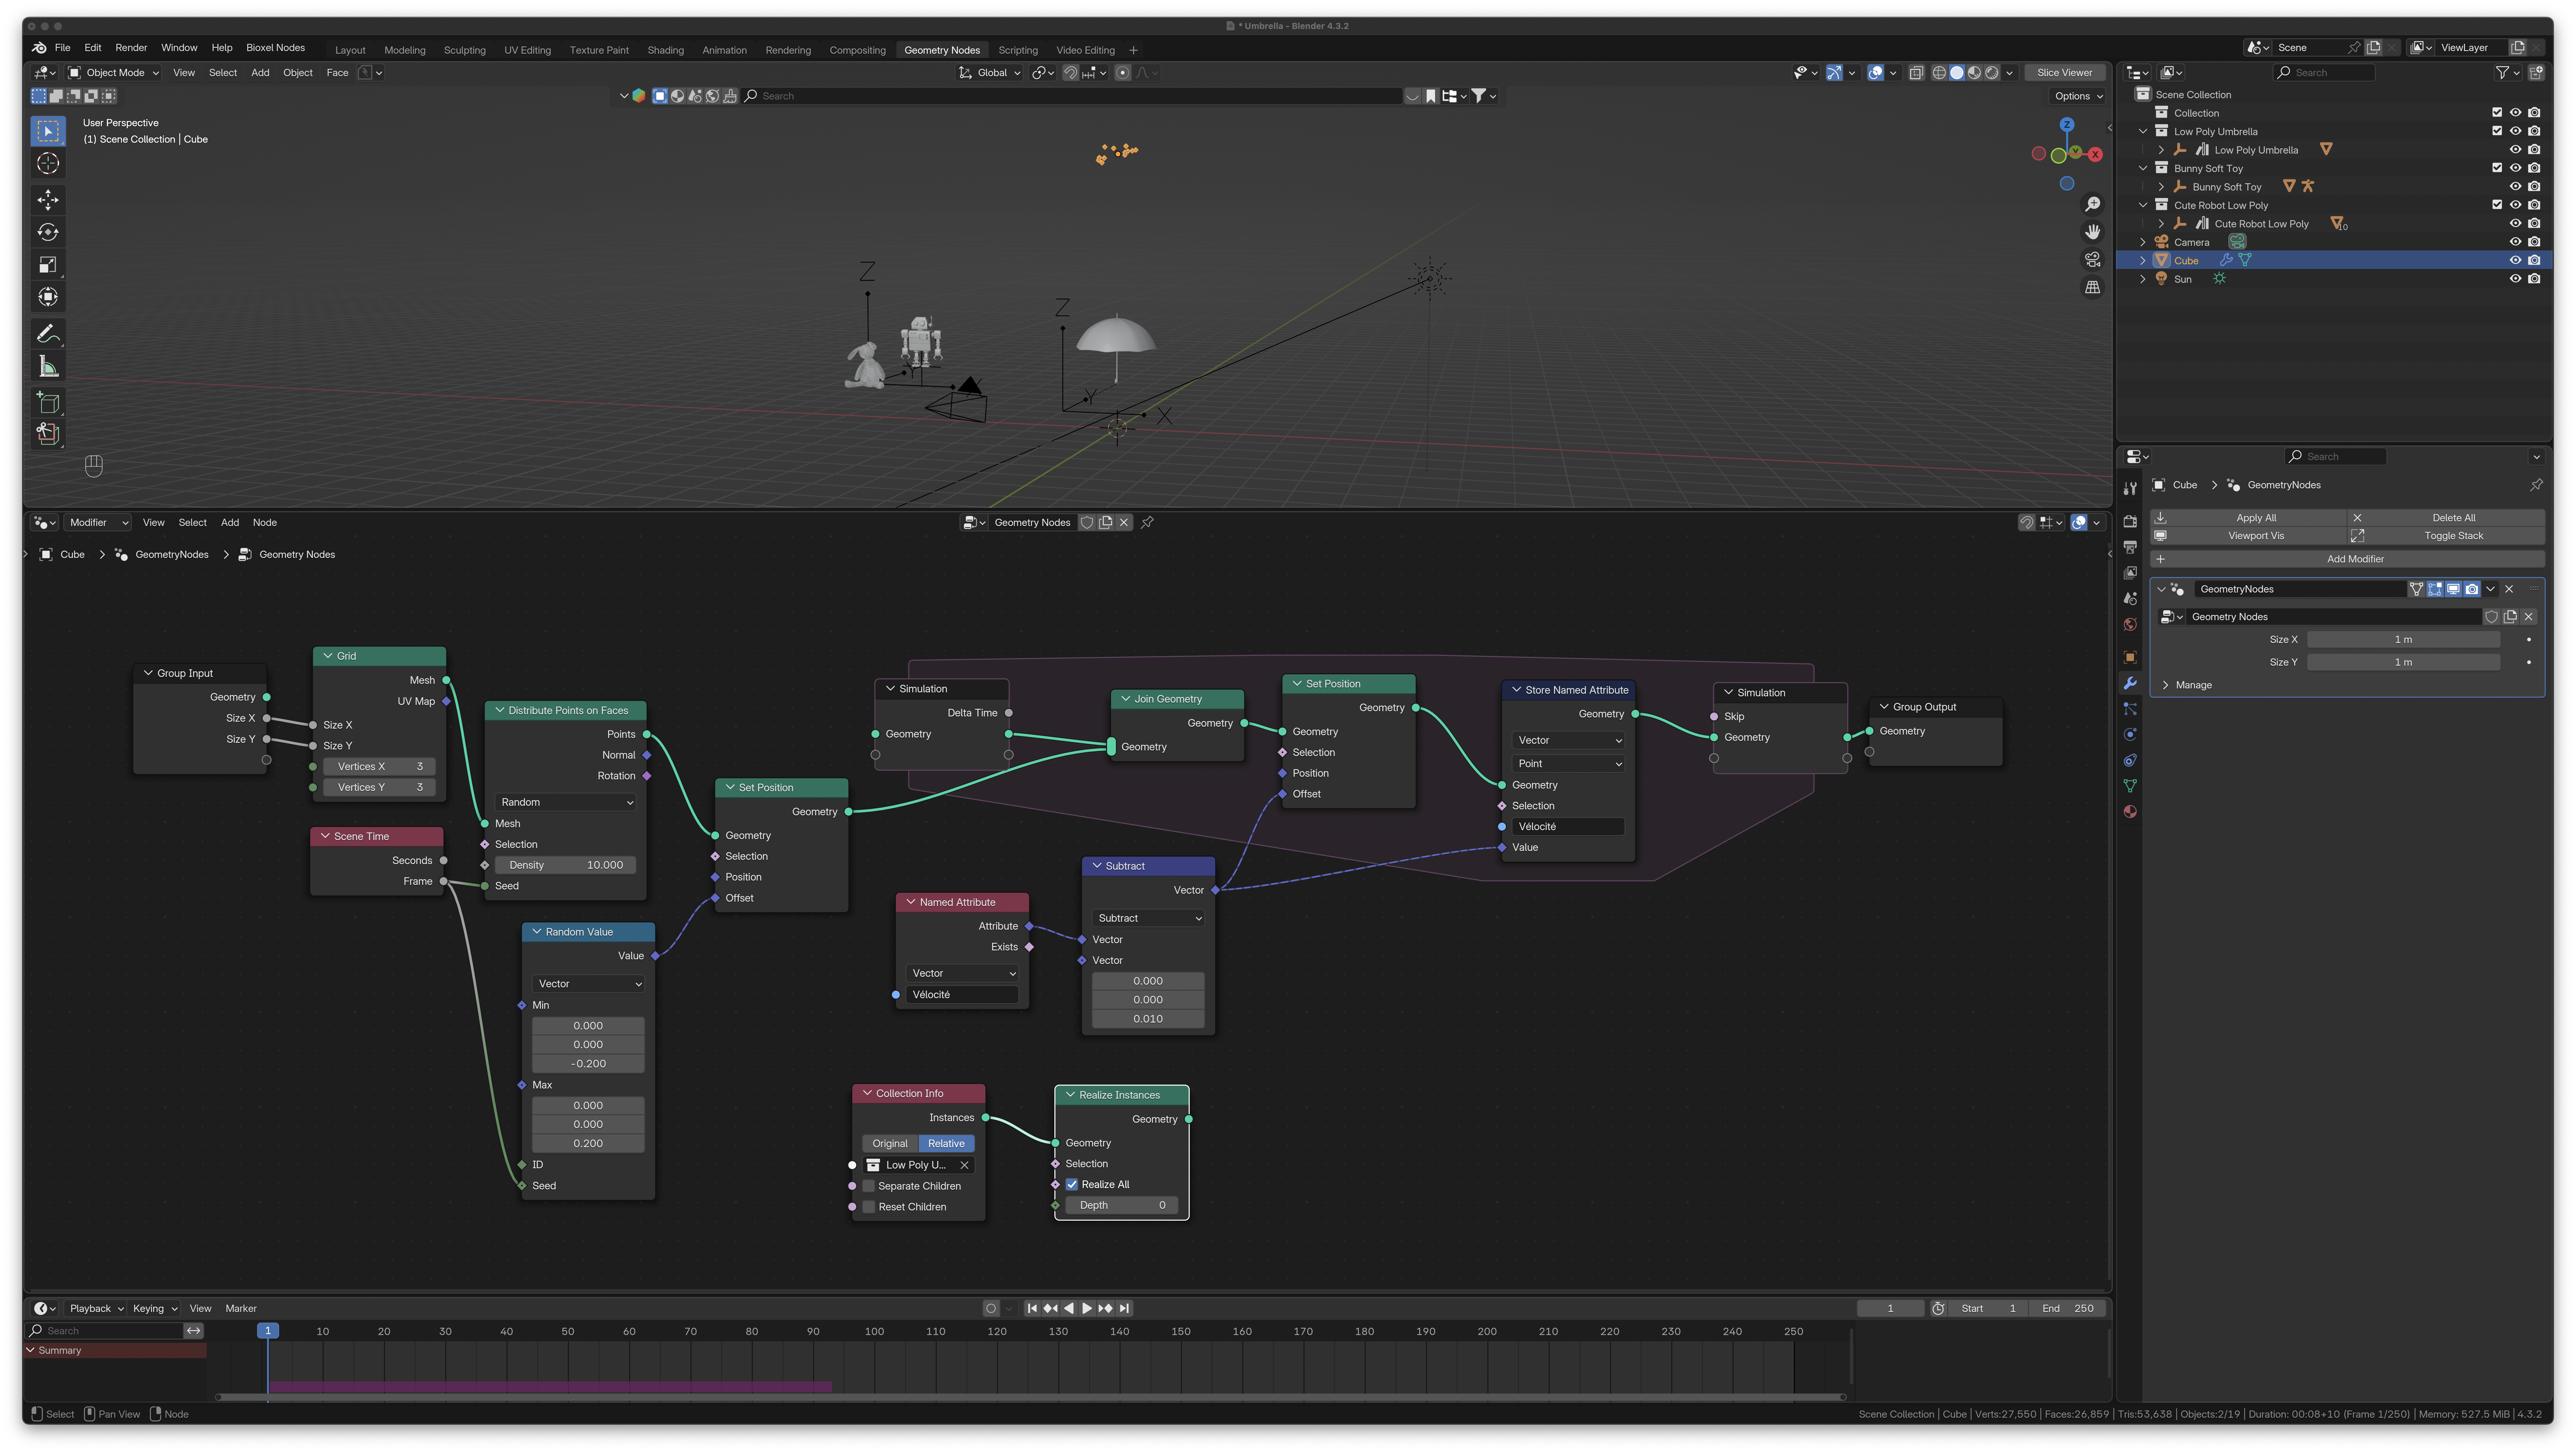Viewport: 2576px width, 1452px height.
Task: Open the Bioxel Nodes menu
Action: (x=275, y=48)
